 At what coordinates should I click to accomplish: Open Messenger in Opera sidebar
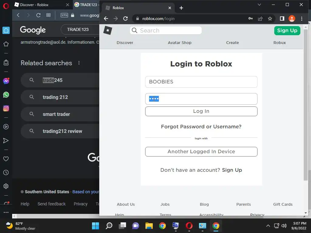coord(6,81)
